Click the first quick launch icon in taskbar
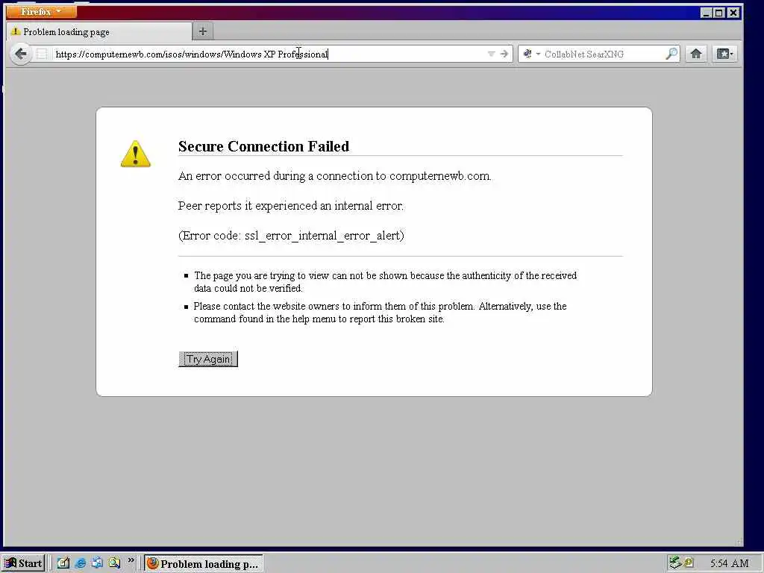 (63, 563)
